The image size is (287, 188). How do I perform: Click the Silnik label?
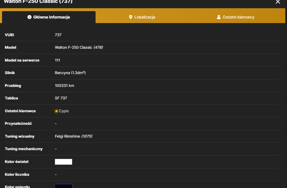pyautogui.click(x=10, y=73)
